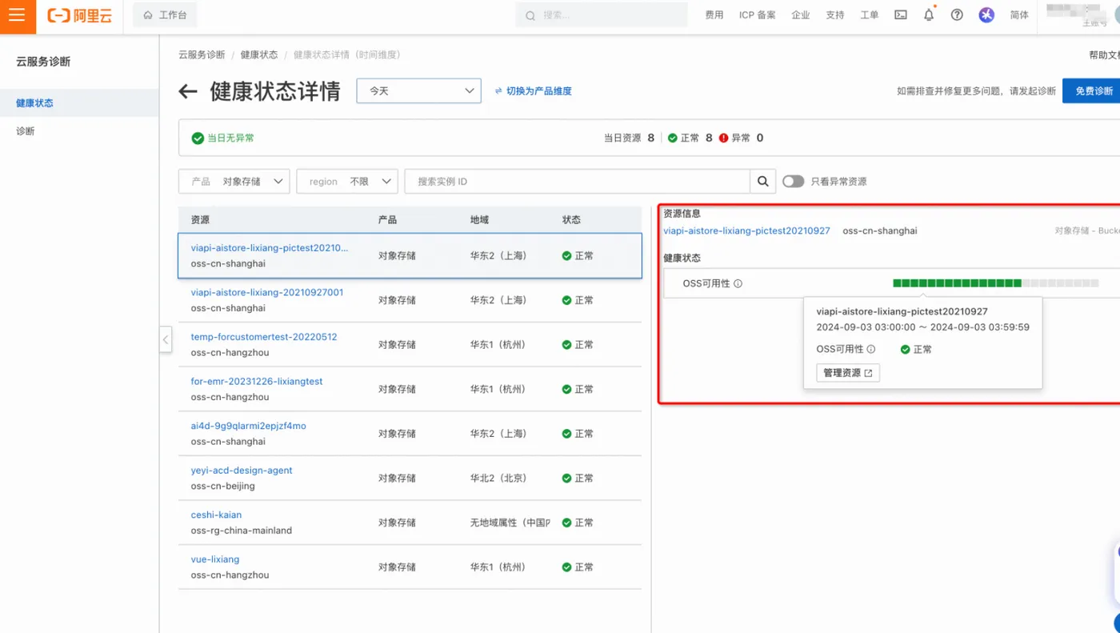Click the purple star assistant icon
The height and width of the screenshot is (633, 1120).
point(986,15)
